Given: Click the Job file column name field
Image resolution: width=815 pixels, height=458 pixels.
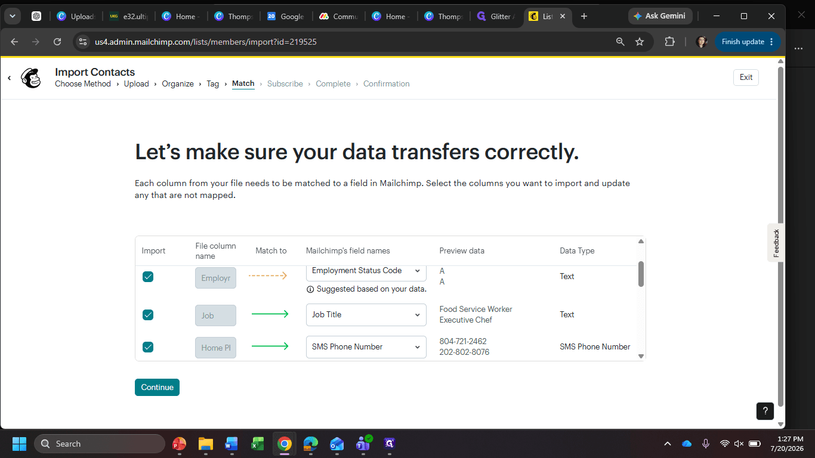Looking at the screenshot, I should (215, 315).
